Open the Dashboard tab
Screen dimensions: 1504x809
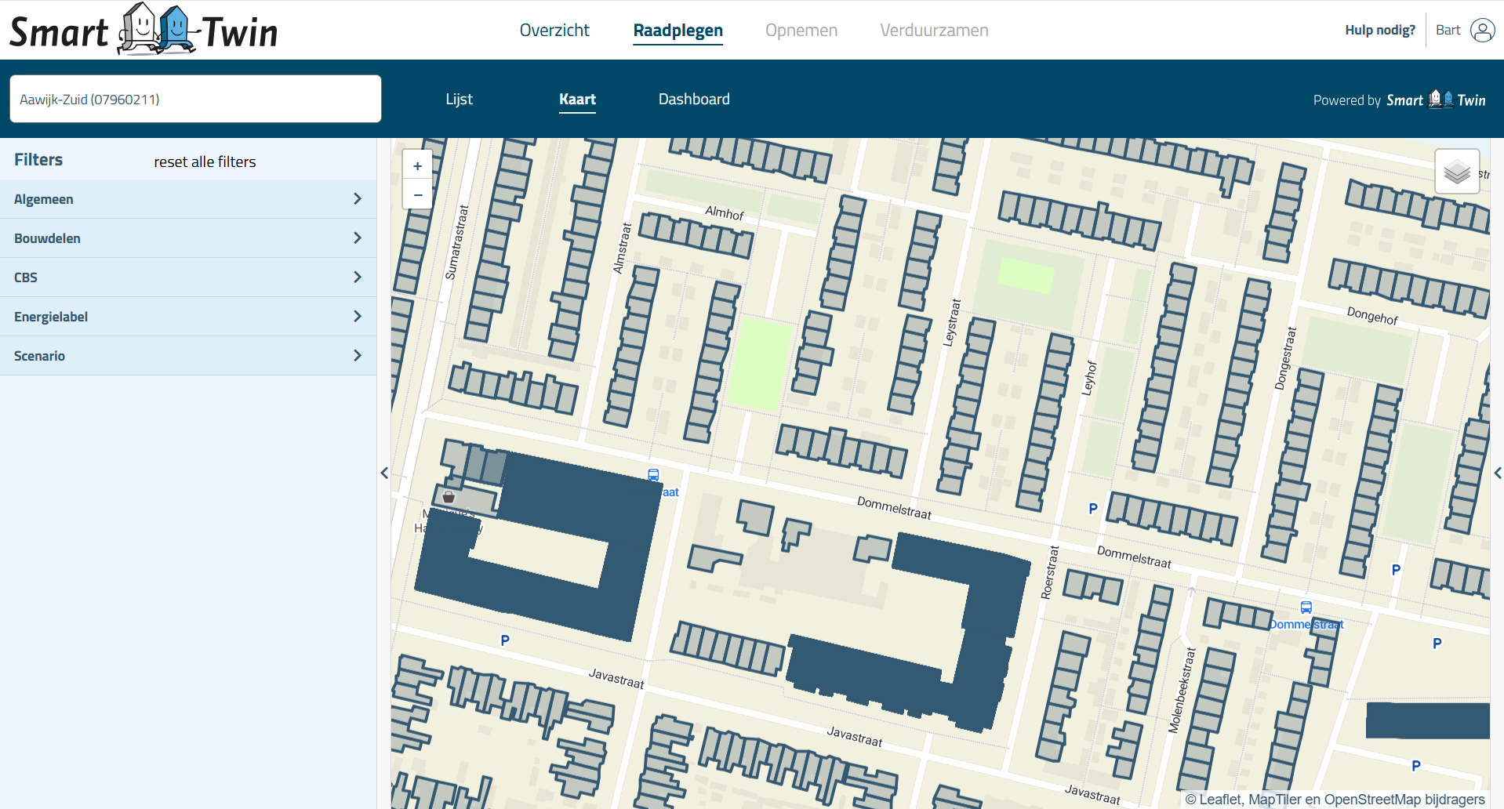pos(693,100)
